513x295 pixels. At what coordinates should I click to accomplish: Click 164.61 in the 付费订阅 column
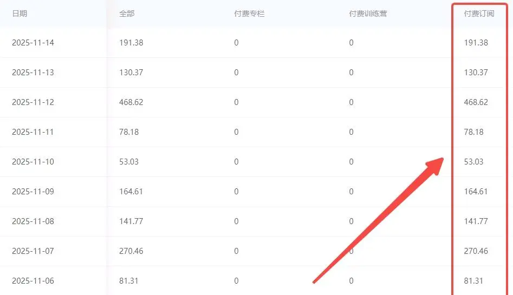[476, 192]
